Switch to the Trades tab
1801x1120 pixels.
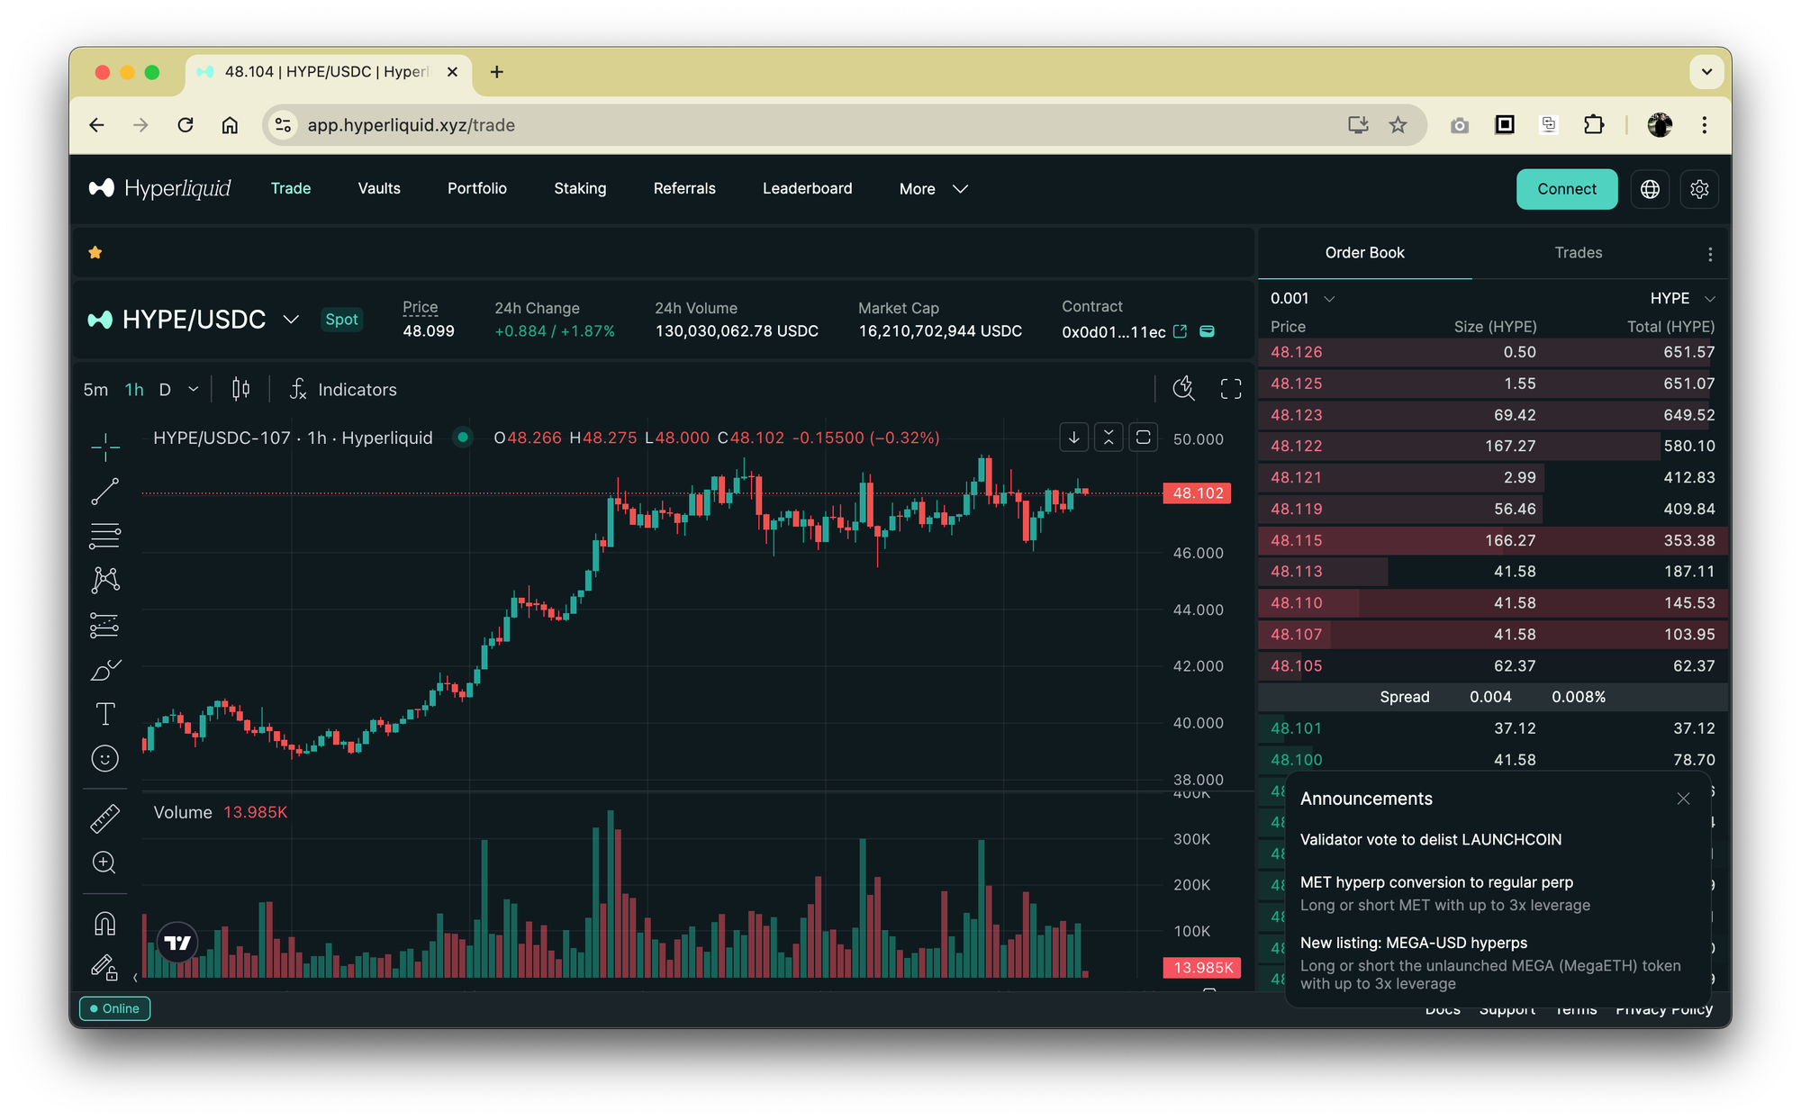click(1578, 253)
